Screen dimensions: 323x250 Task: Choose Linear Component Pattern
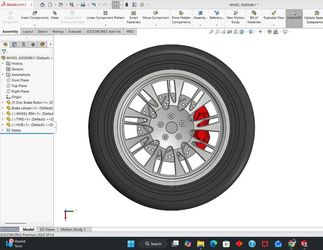pos(105,16)
